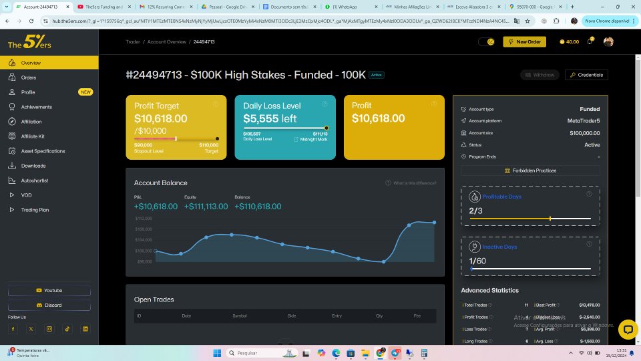
Task: Open the user avatar menu
Action: (608, 41)
